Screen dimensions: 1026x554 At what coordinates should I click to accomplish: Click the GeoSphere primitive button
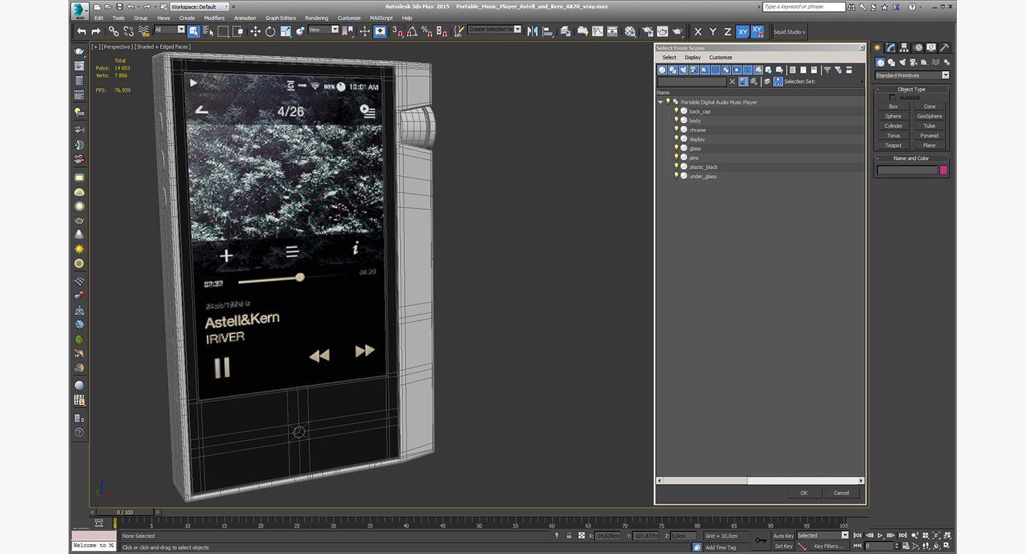click(930, 116)
